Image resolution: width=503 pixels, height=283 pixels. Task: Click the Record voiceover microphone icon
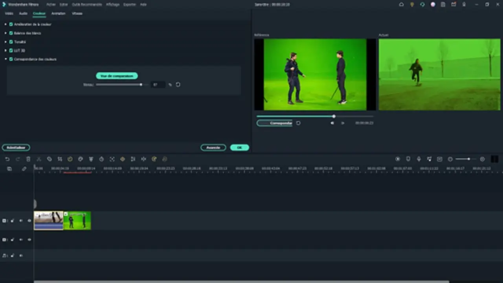(x=419, y=159)
